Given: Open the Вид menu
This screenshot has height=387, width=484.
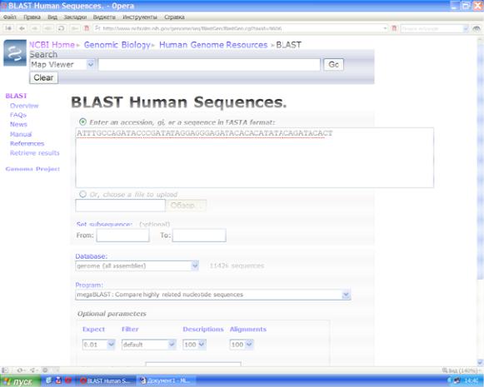Looking at the screenshot, I should point(52,17).
